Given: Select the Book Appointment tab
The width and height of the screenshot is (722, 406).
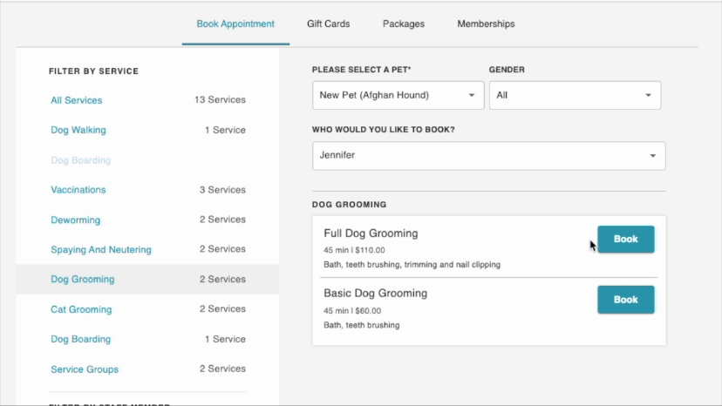Looking at the screenshot, I should (x=235, y=24).
